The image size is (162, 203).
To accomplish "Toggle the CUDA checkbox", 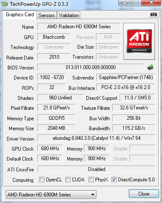I will (x=68, y=179).
